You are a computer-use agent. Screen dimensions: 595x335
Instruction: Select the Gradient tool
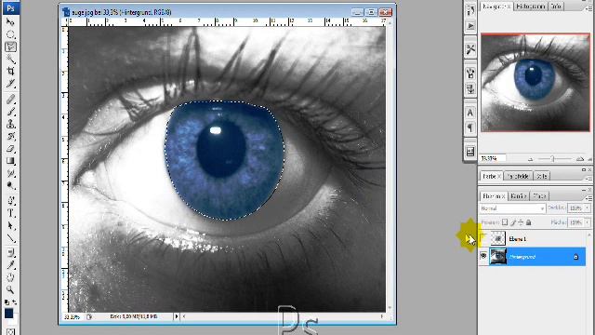point(10,161)
